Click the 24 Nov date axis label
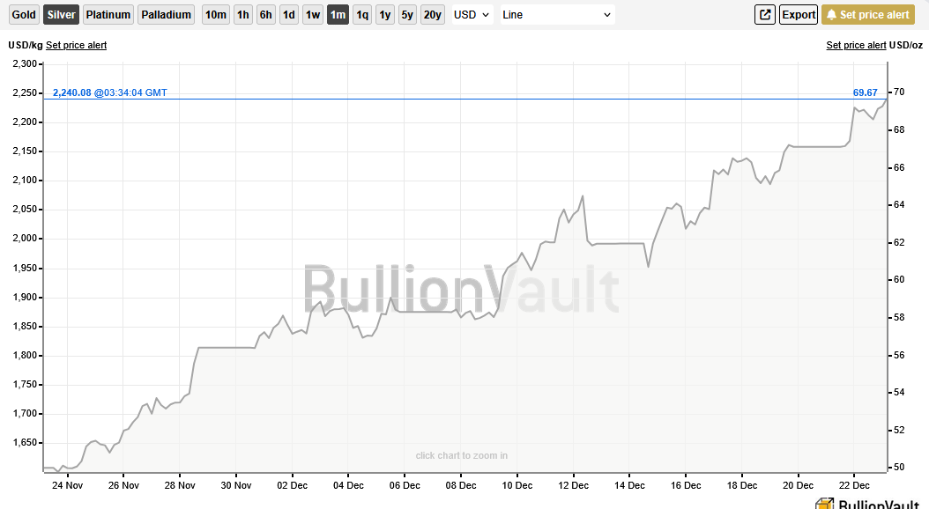This screenshot has width=929, height=509. 67,485
